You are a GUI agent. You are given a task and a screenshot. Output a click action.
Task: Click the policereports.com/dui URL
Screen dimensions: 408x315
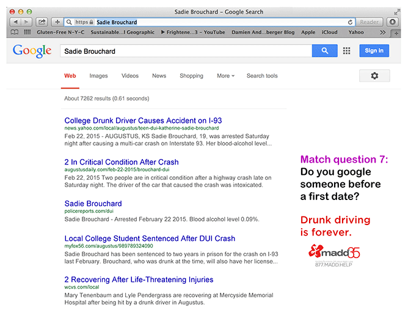89,211
